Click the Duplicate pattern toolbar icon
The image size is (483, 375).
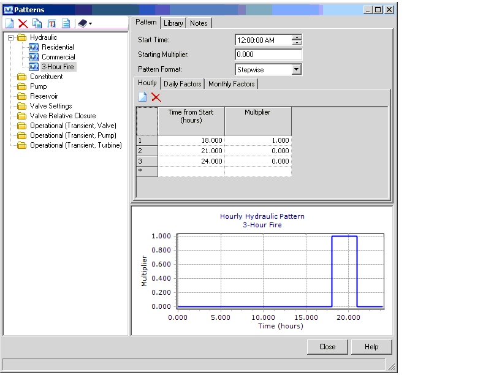coord(37,23)
